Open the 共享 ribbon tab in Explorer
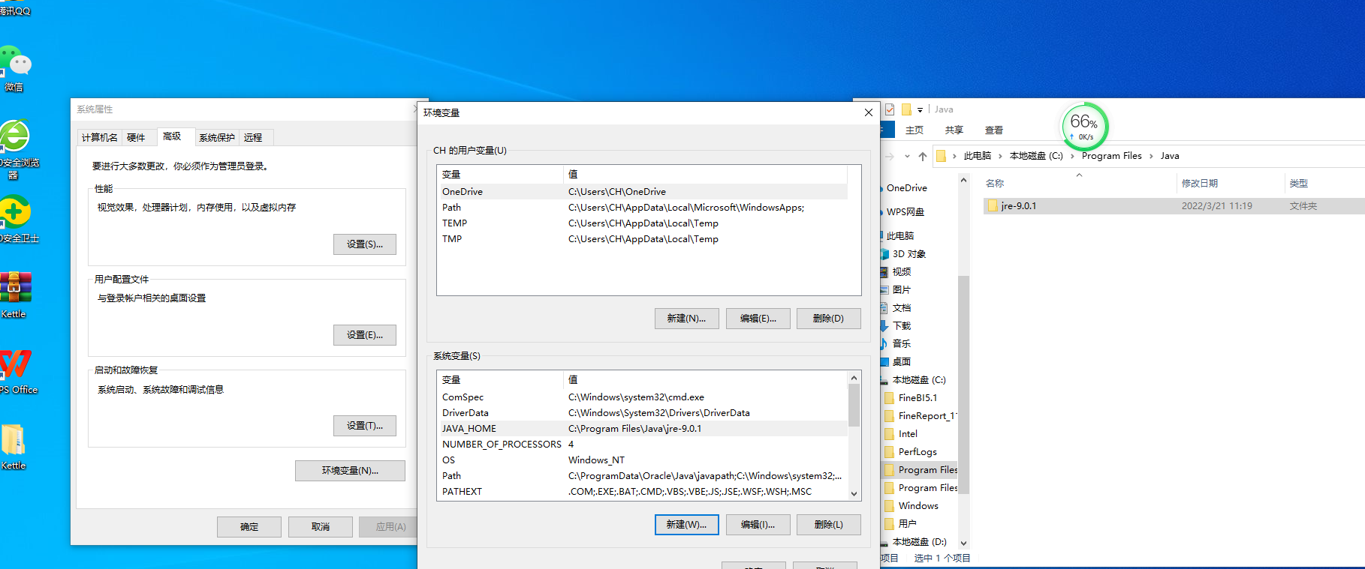Image resolution: width=1365 pixels, height=569 pixels. 954,130
